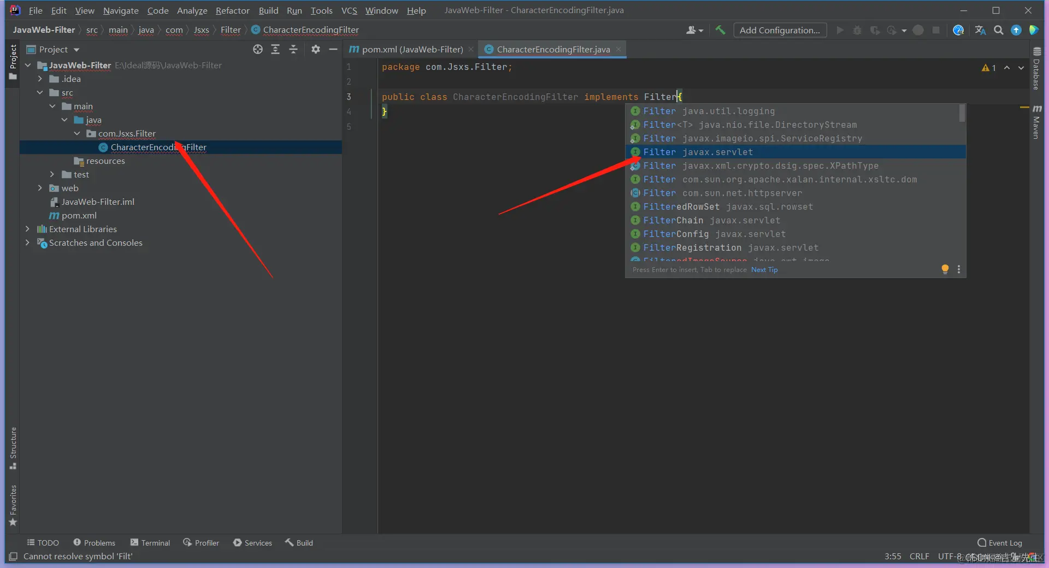This screenshot has height=568, width=1049.
Task: Select pom.xml in project tree
Action: coord(73,216)
